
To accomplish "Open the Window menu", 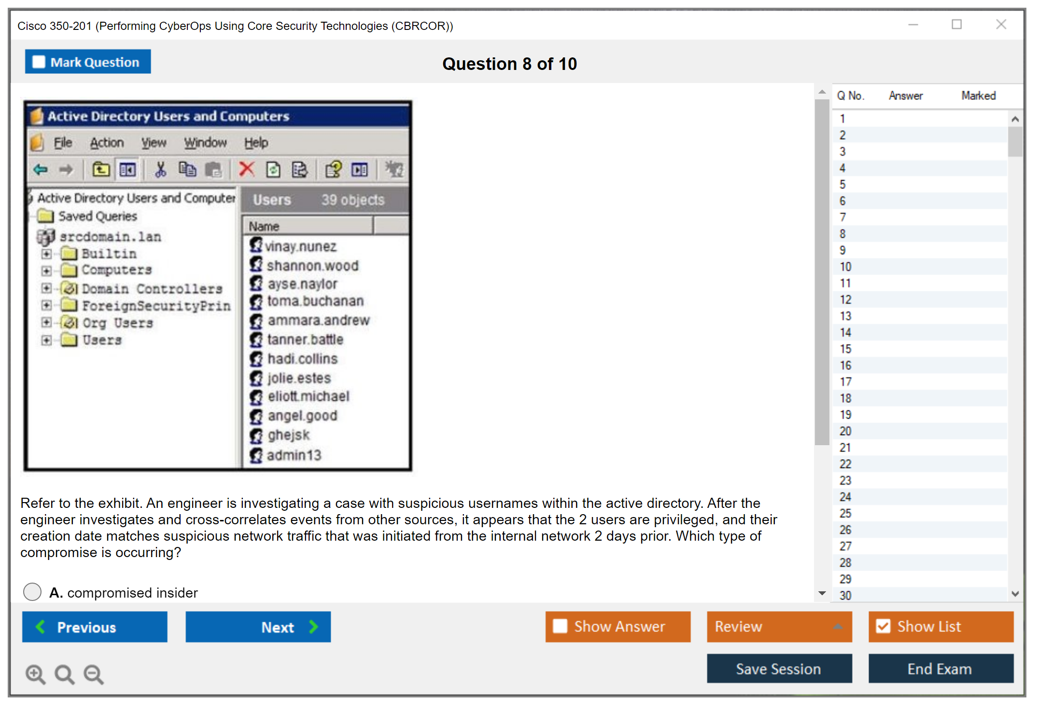I will pos(205,143).
